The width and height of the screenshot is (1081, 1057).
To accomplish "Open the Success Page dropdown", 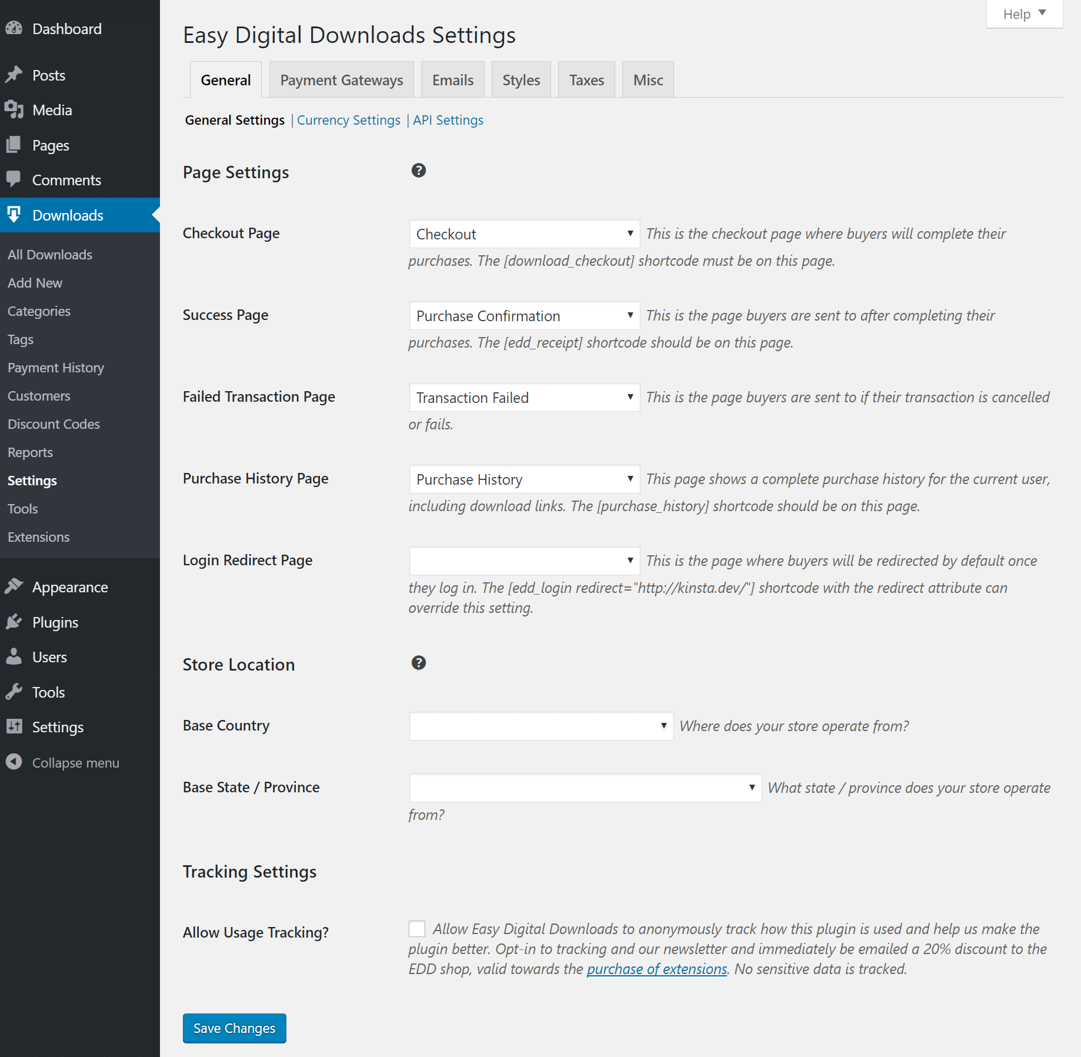I will click(x=523, y=315).
